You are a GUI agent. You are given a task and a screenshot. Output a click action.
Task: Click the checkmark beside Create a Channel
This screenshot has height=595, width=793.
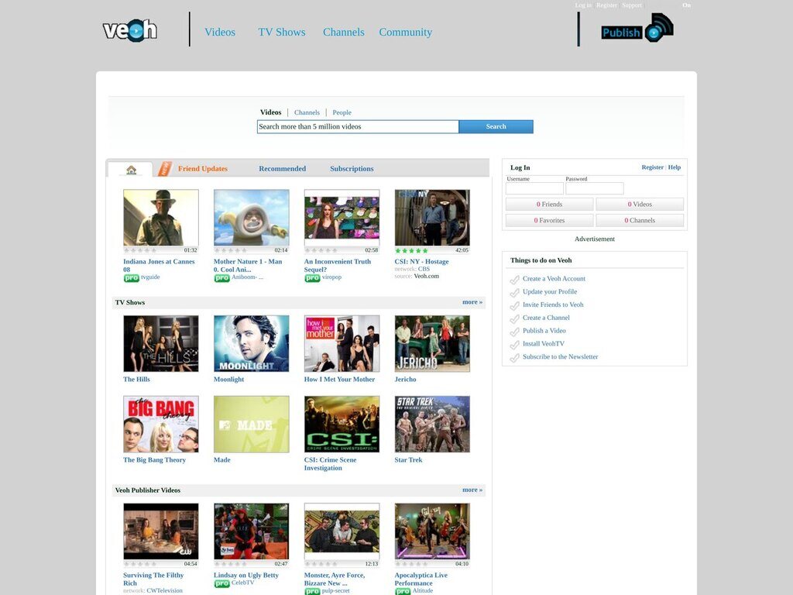(x=514, y=318)
